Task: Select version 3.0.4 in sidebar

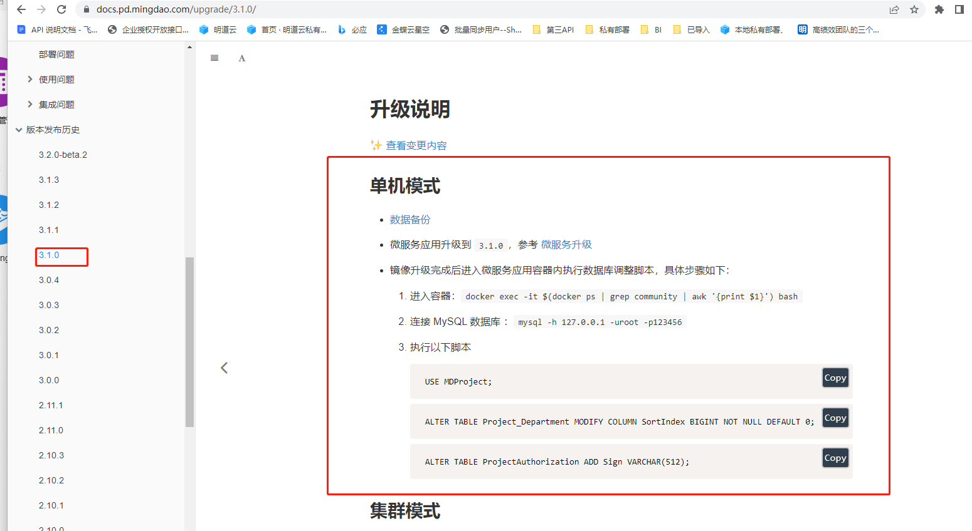Action: [49, 280]
